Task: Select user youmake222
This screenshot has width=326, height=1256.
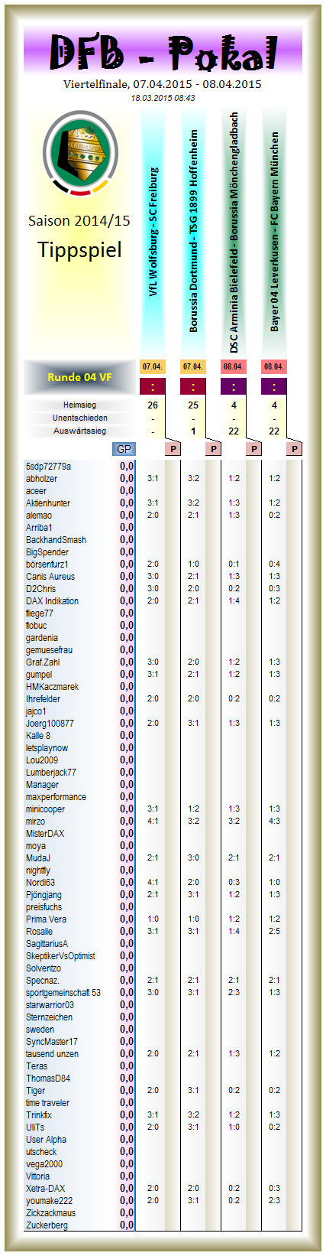Action: tap(49, 1200)
